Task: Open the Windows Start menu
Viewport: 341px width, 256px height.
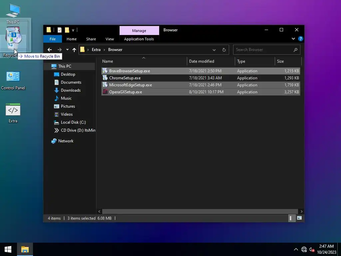Action: (8, 249)
